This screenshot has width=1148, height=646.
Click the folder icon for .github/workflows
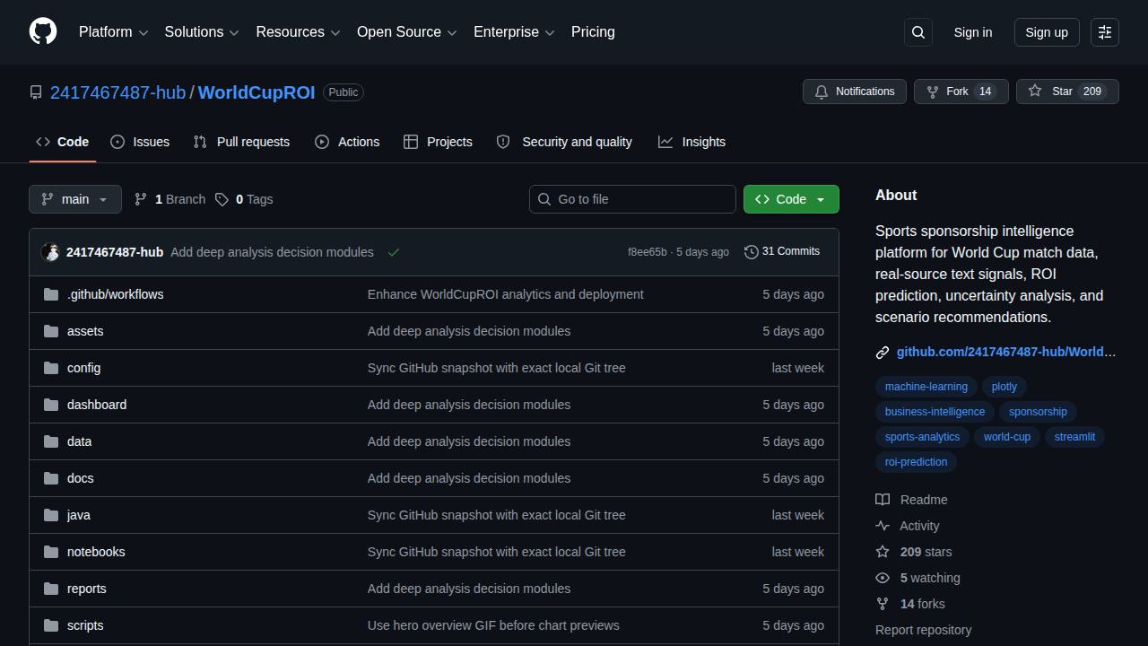[51, 294]
